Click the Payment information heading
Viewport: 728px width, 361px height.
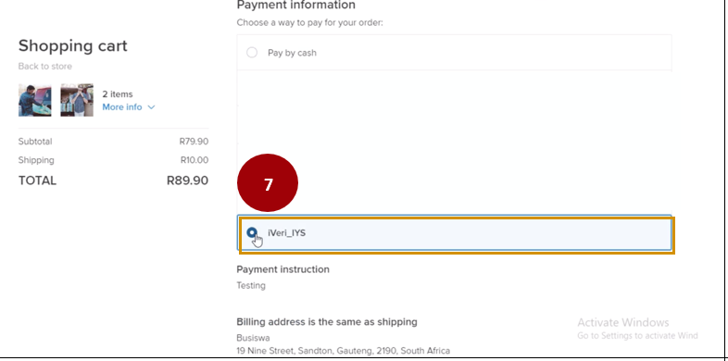tap(296, 6)
